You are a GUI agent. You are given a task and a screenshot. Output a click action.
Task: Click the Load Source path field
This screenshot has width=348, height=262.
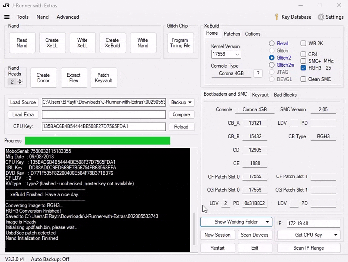click(103, 102)
